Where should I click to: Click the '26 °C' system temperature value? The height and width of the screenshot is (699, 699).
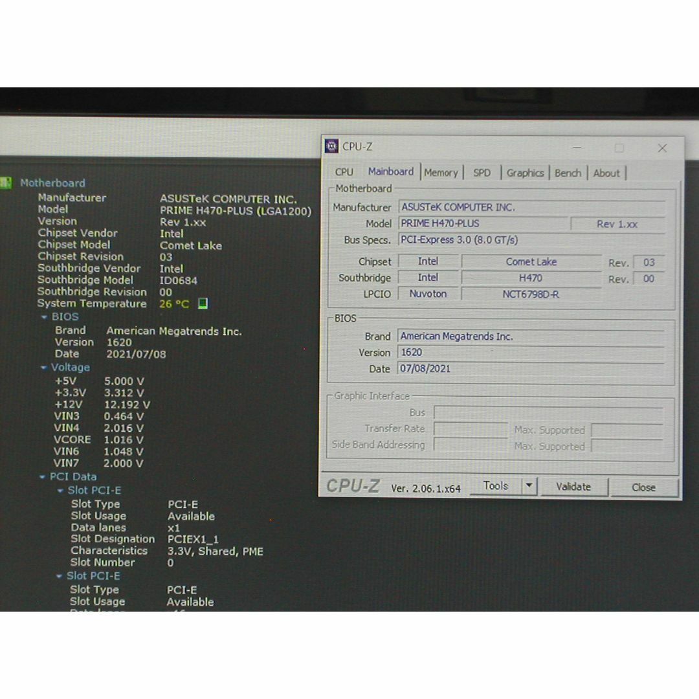(174, 304)
